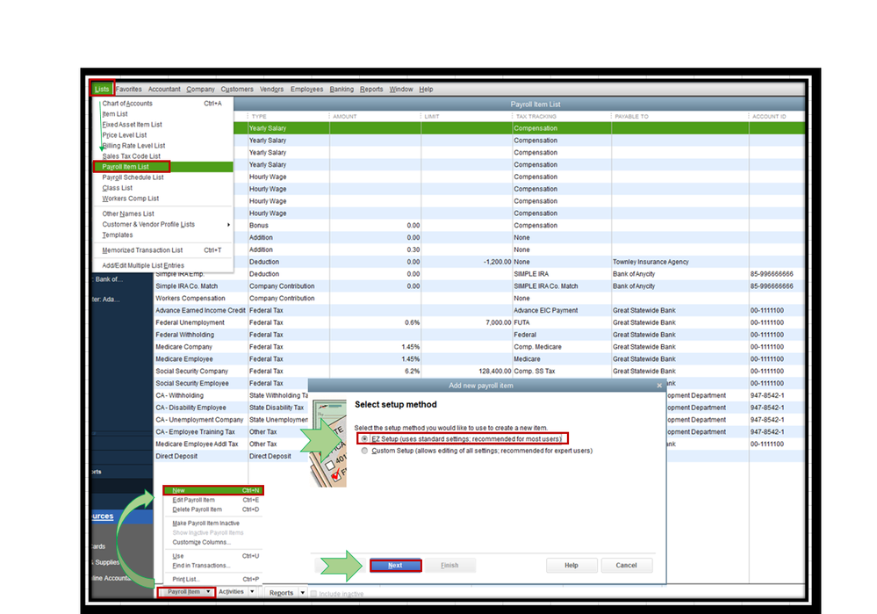The image size is (877, 614).
Task: Open the Favorites menu
Action: [129, 89]
